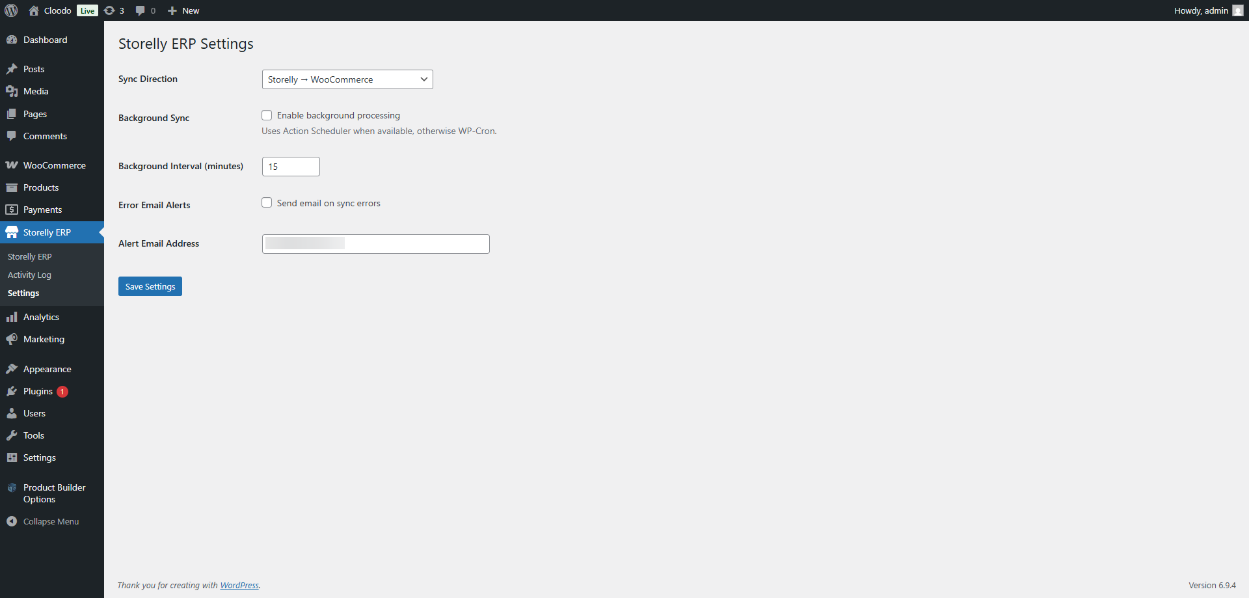The width and height of the screenshot is (1249, 598).
Task: Enable background processing
Action: click(267, 115)
